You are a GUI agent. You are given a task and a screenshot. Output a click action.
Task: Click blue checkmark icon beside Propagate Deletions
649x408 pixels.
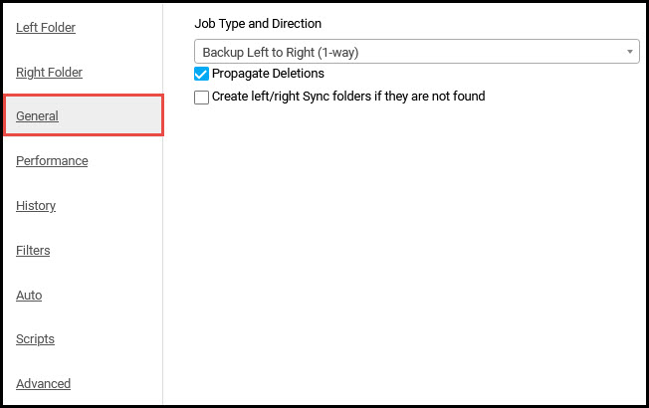201,74
